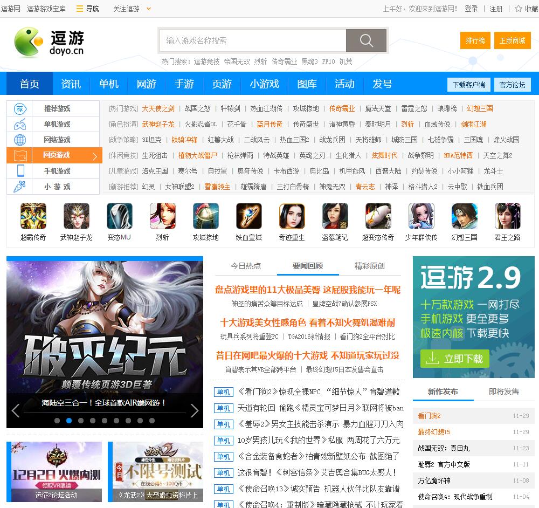Screen dimensions: 539x508
Task: Click the 登录 link
Action: click(471, 9)
